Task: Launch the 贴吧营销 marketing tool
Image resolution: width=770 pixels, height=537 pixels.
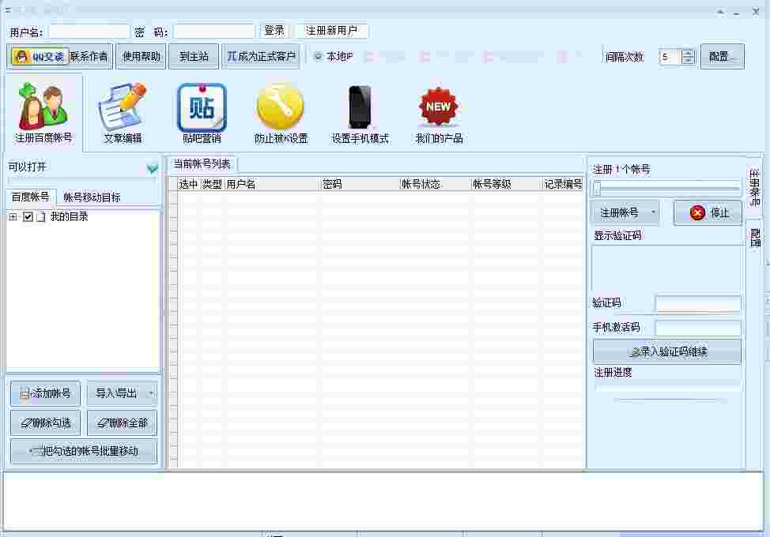Action: point(200,111)
